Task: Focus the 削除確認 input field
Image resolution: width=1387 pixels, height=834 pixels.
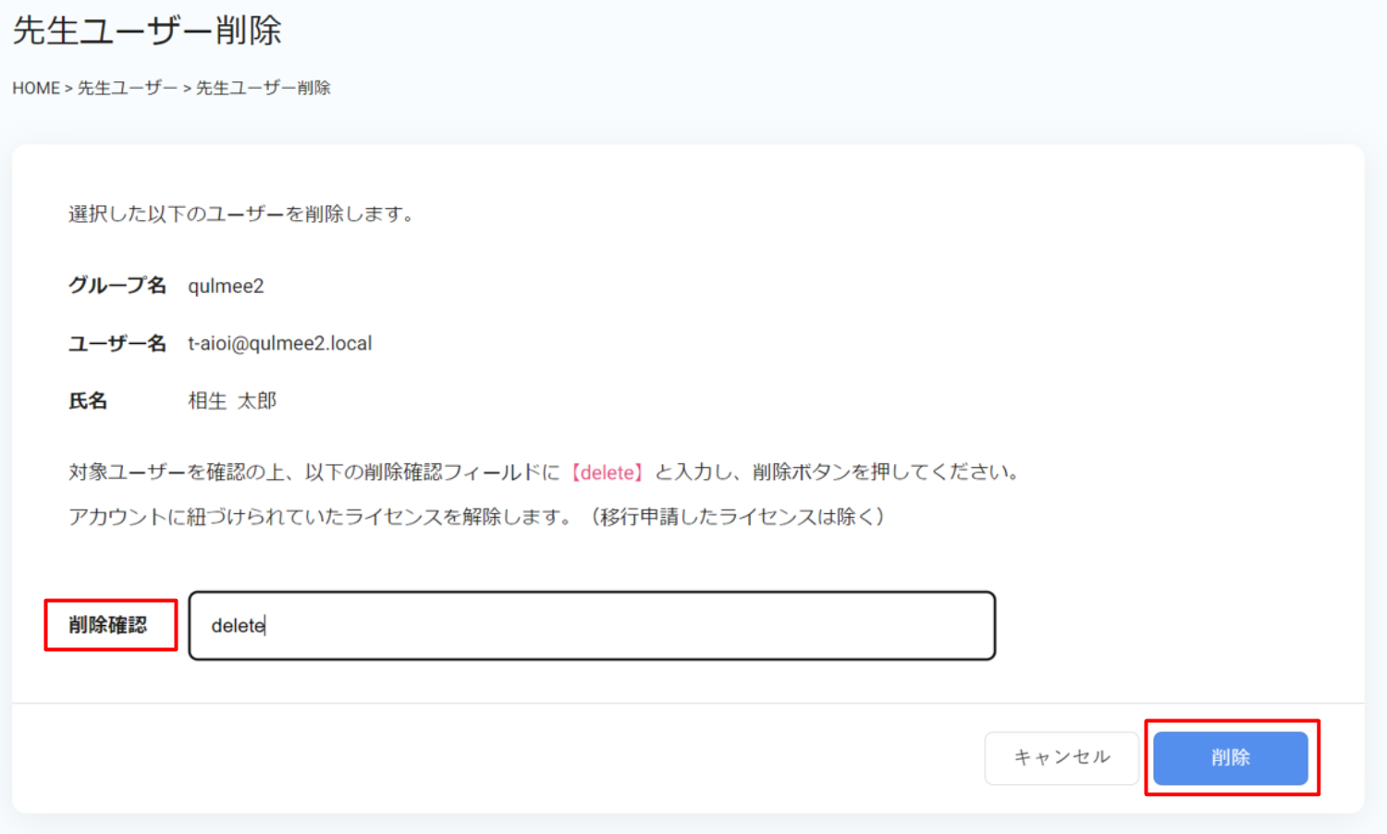Action: pos(592,626)
